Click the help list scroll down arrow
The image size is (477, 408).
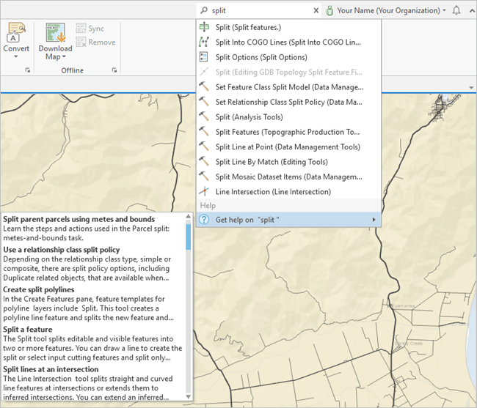click(189, 396)
